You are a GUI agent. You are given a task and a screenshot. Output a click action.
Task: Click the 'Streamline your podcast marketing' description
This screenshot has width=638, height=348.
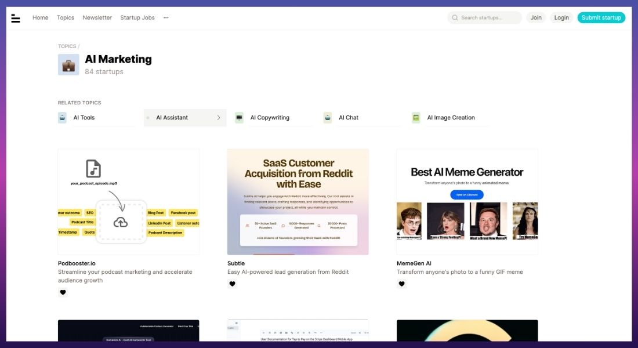[125, 276]
